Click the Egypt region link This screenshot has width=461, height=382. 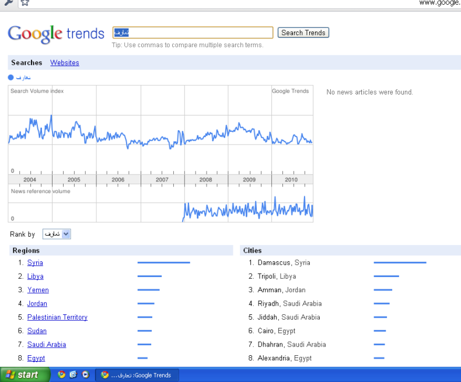point(36,358)
